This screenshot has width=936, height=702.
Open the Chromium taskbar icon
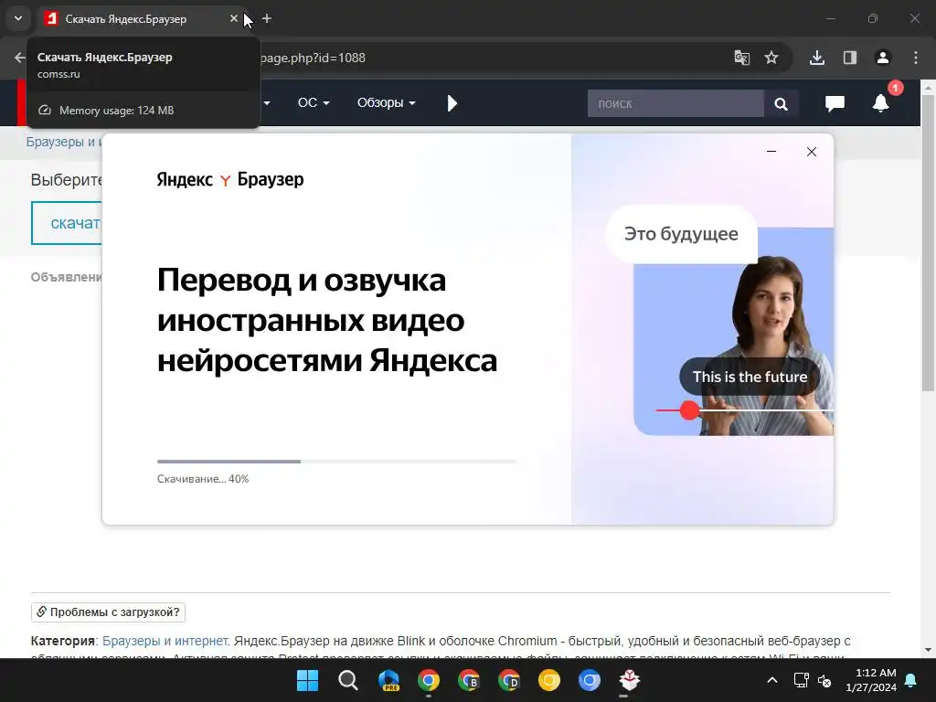pyautogui.click(x=590, y=680)
